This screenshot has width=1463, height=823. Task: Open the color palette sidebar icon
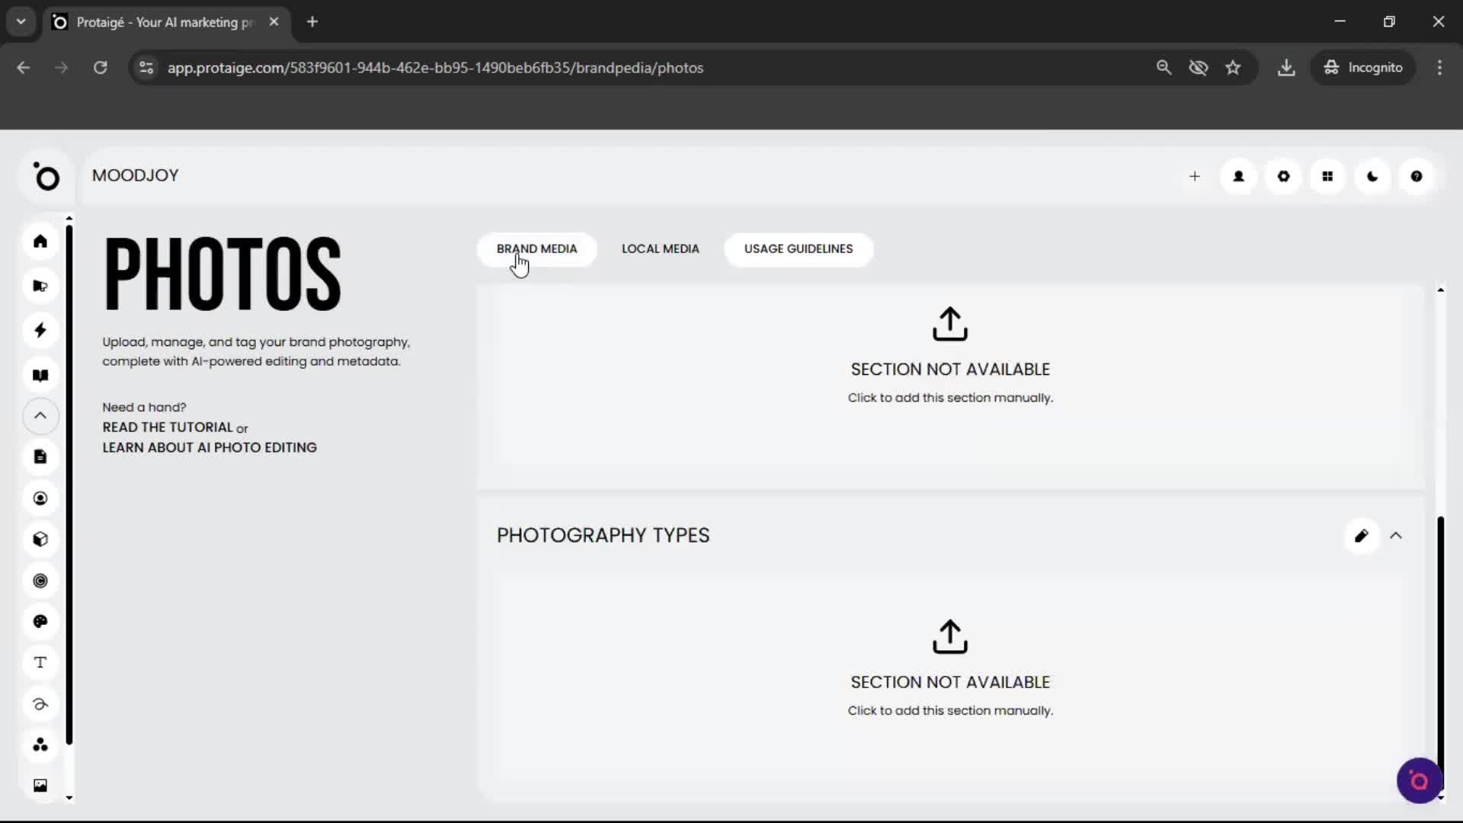coord(40,622)
